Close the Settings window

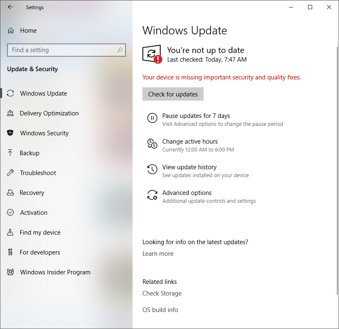click(x=329, y=7)
